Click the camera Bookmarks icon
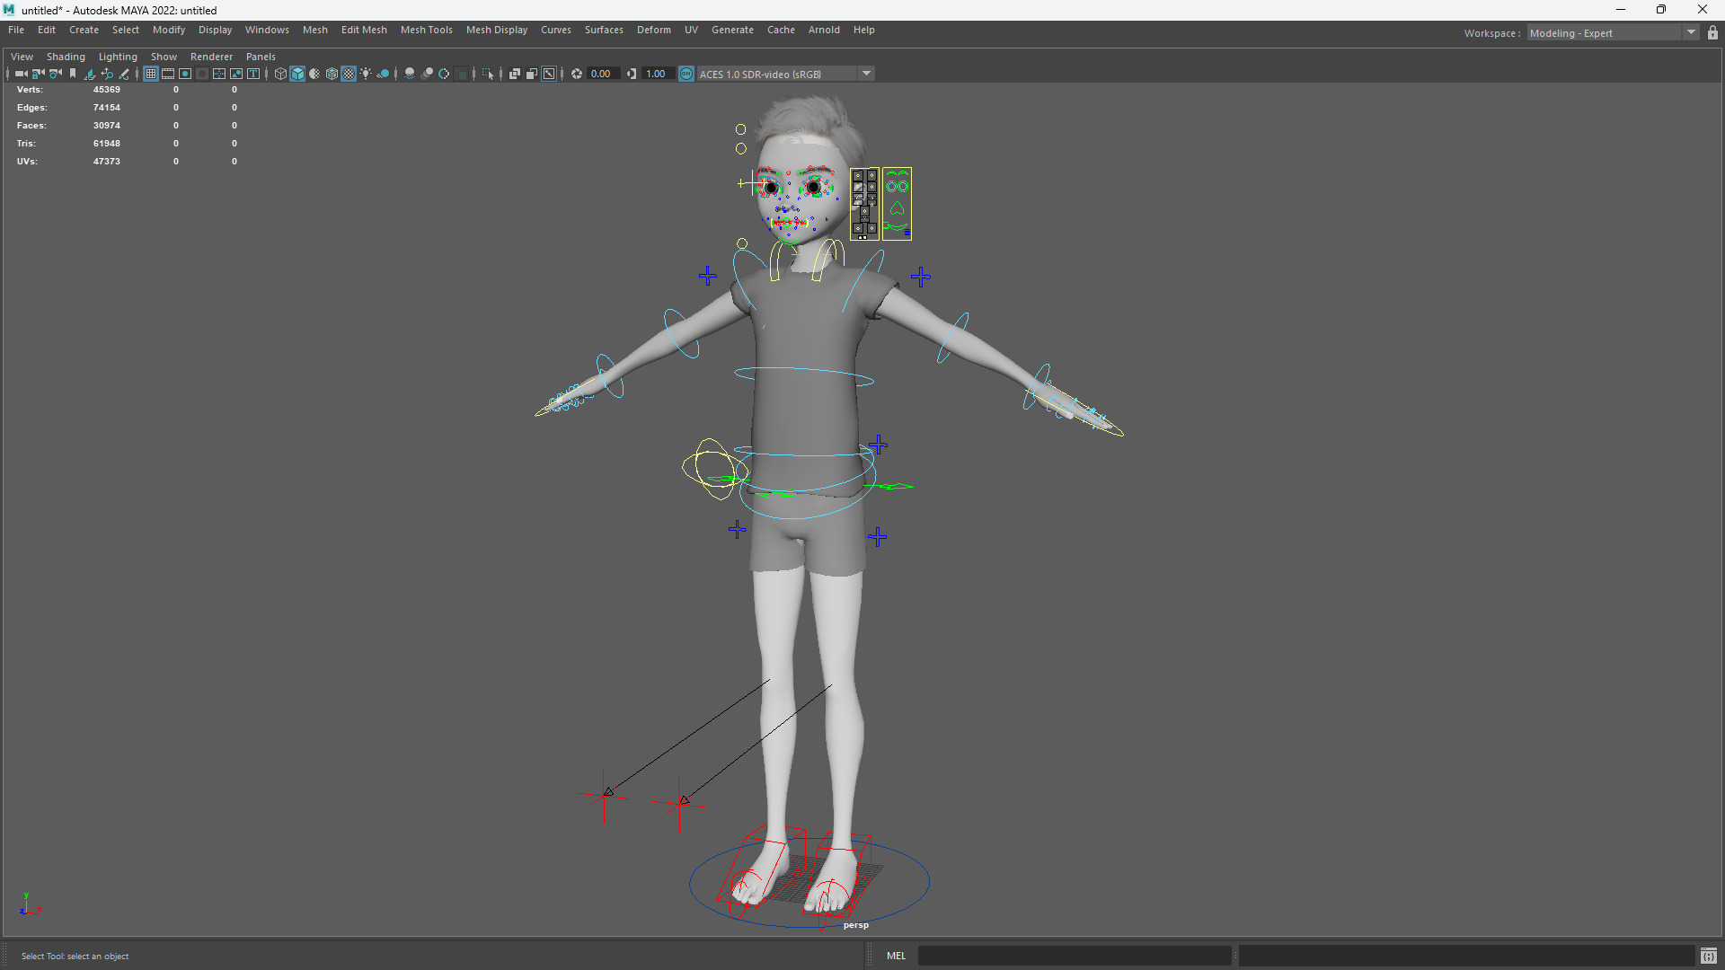Image resolution: width=1725 pixels, height=970 pixels. click(73, 74)
